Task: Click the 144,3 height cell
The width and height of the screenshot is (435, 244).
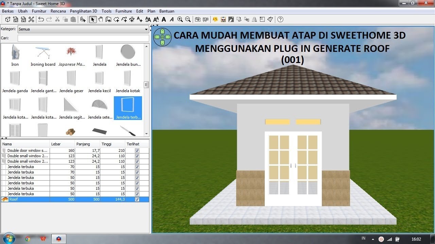Action: (x=112, y=199)
